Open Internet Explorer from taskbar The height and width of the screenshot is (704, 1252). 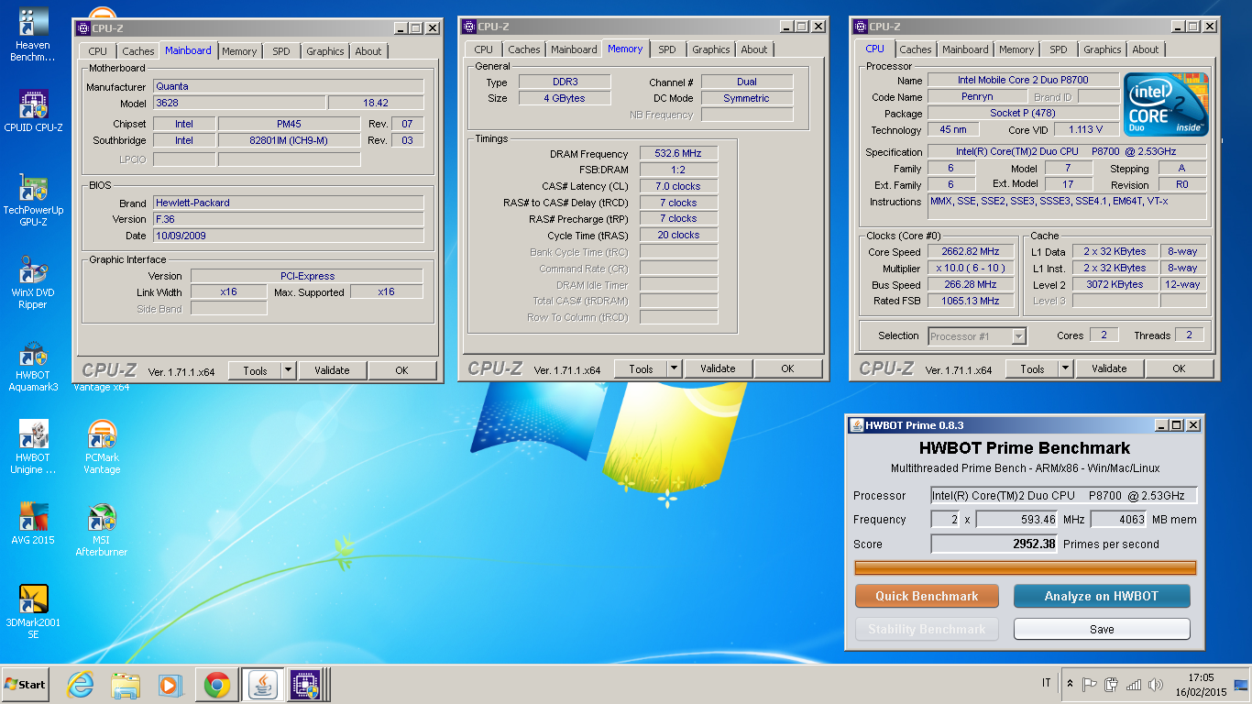[81, 685]
